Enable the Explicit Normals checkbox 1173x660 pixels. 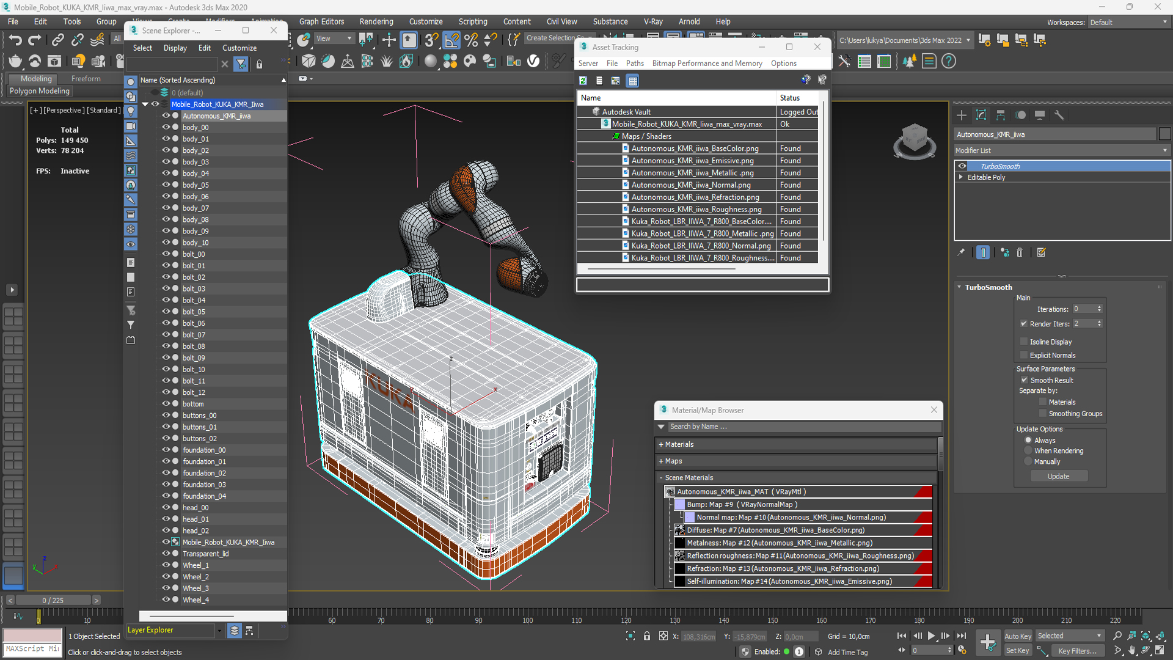tap(1024, 355)
